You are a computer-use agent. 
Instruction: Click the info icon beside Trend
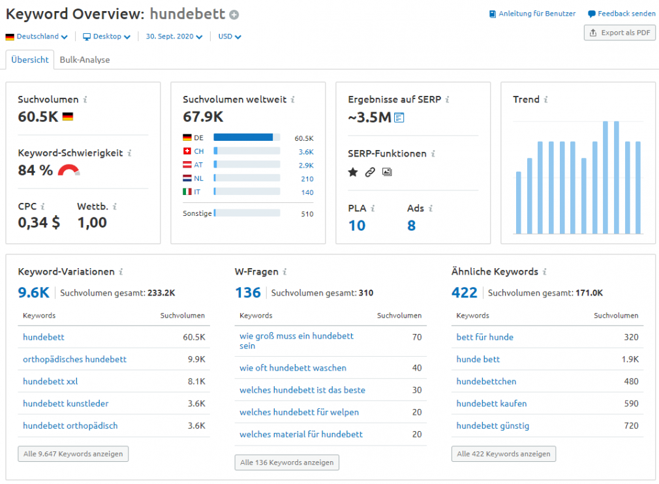545,100
